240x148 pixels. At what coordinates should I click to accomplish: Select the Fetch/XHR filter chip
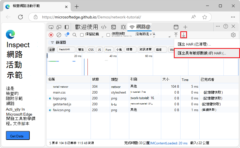pyautogui.click(x=66, y=50)
